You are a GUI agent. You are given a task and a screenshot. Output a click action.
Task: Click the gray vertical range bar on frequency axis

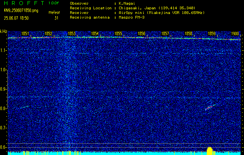(x=7, y=89)
